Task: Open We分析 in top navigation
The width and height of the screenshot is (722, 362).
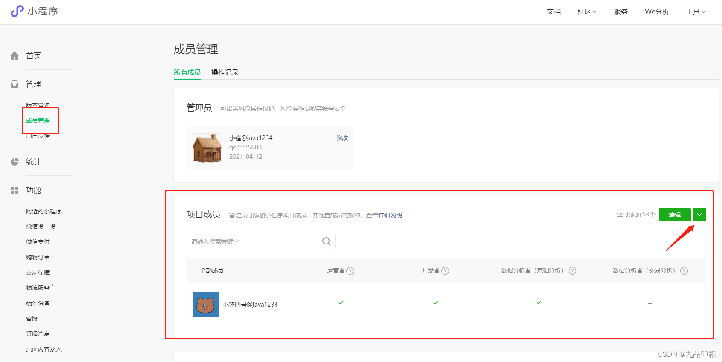Action: [x=657, y=12]
